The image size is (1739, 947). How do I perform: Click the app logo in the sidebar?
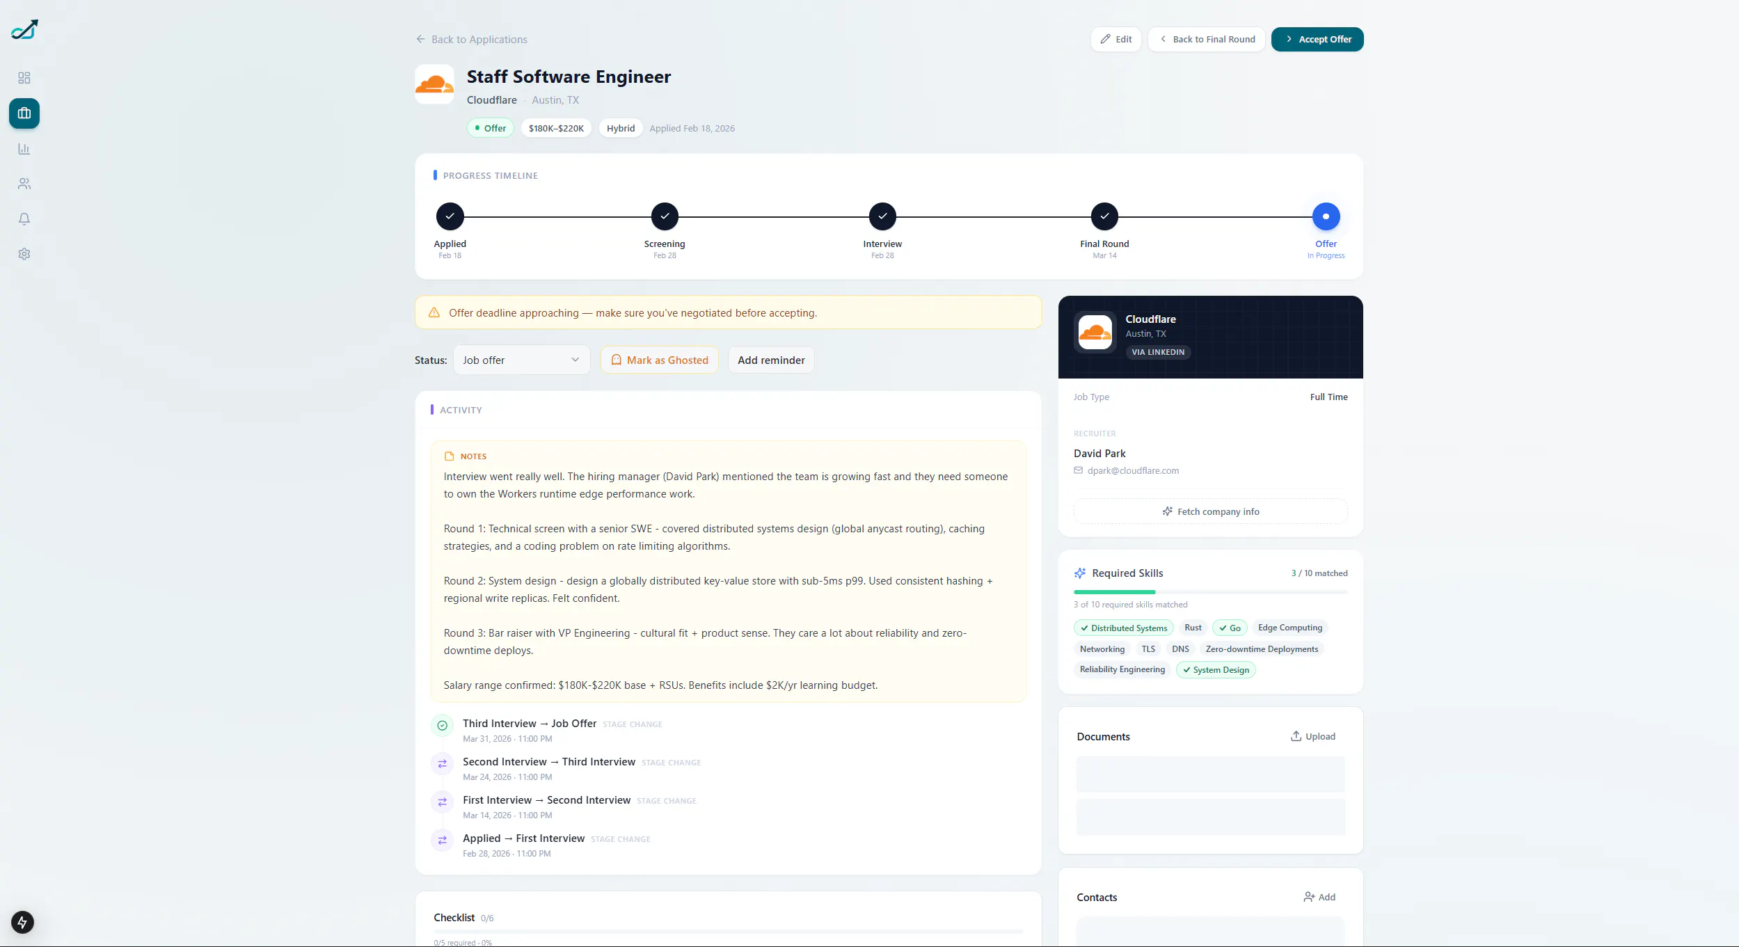pos(24,30)
